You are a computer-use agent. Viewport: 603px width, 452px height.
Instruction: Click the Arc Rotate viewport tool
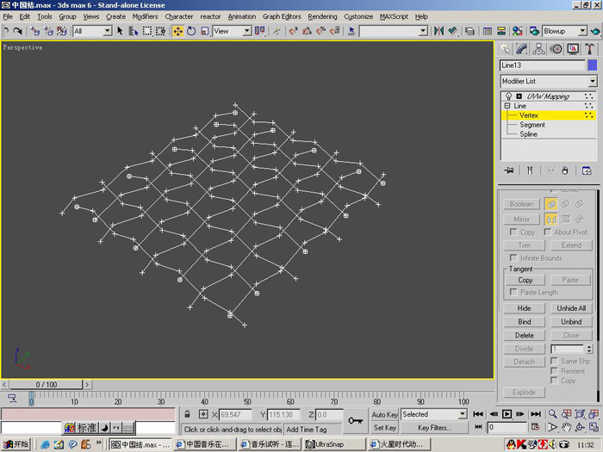pos(580,427)
